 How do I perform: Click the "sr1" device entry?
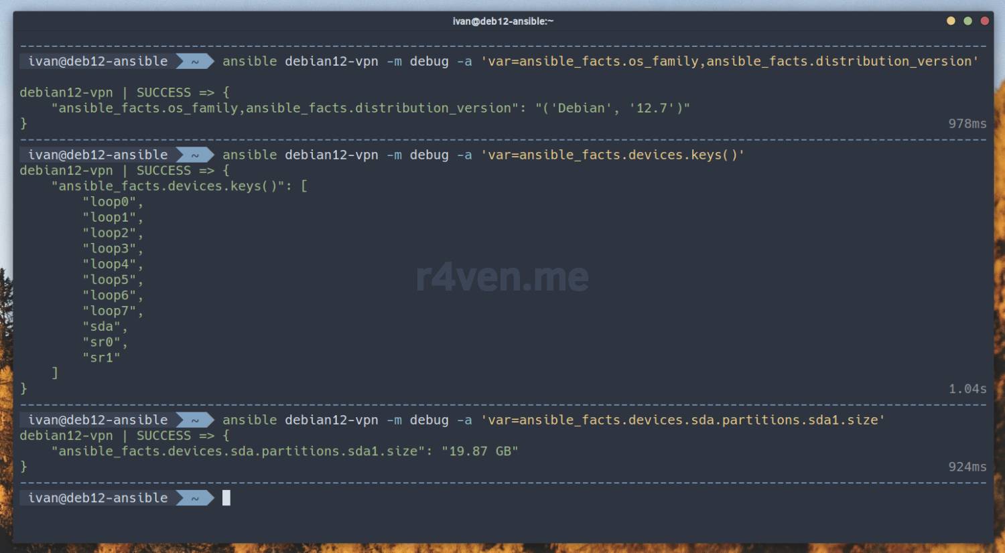102,358
